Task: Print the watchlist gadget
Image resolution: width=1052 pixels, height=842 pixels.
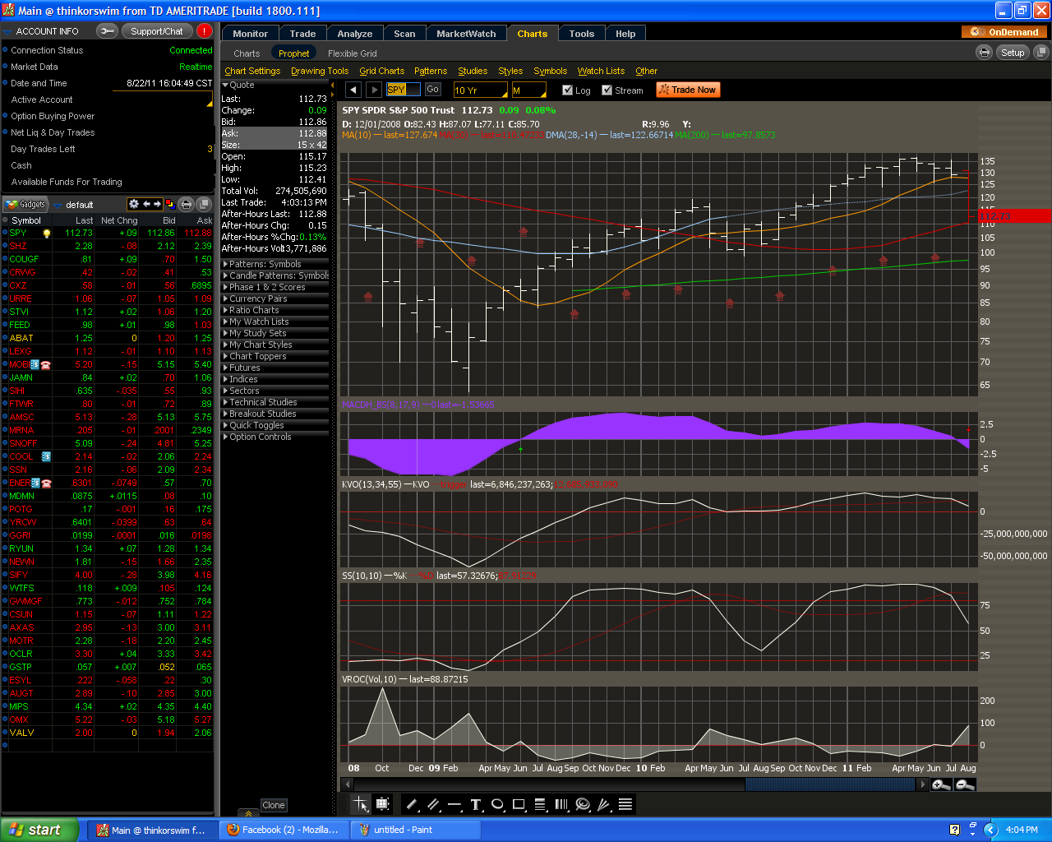Action: pos(187,204)
